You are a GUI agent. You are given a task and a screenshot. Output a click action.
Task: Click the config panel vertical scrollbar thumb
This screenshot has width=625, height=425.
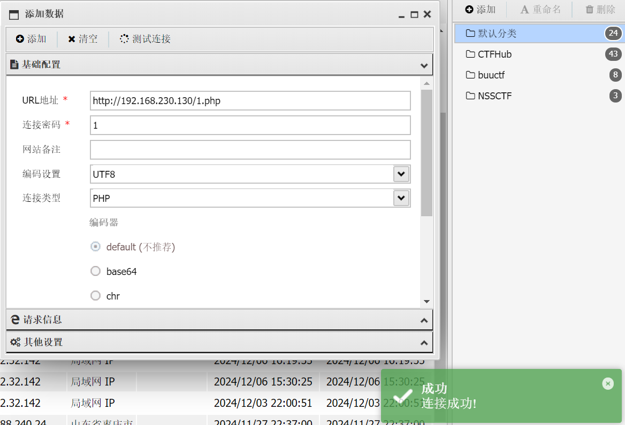(426, 153)
